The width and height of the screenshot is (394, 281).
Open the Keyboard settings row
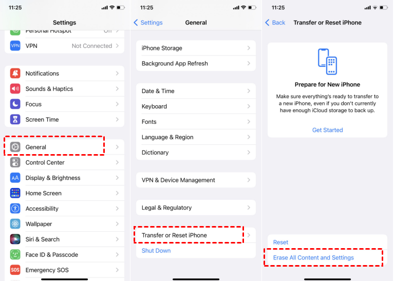tap(196, 106)
